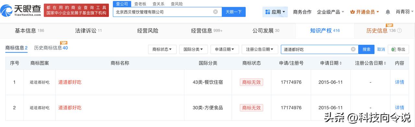This screenshot has width=415, height=127.
Task: Open the 国际分类 filter dropdown
Action: (193, 49)
